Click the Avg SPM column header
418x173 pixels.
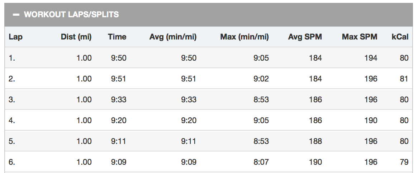305,37
